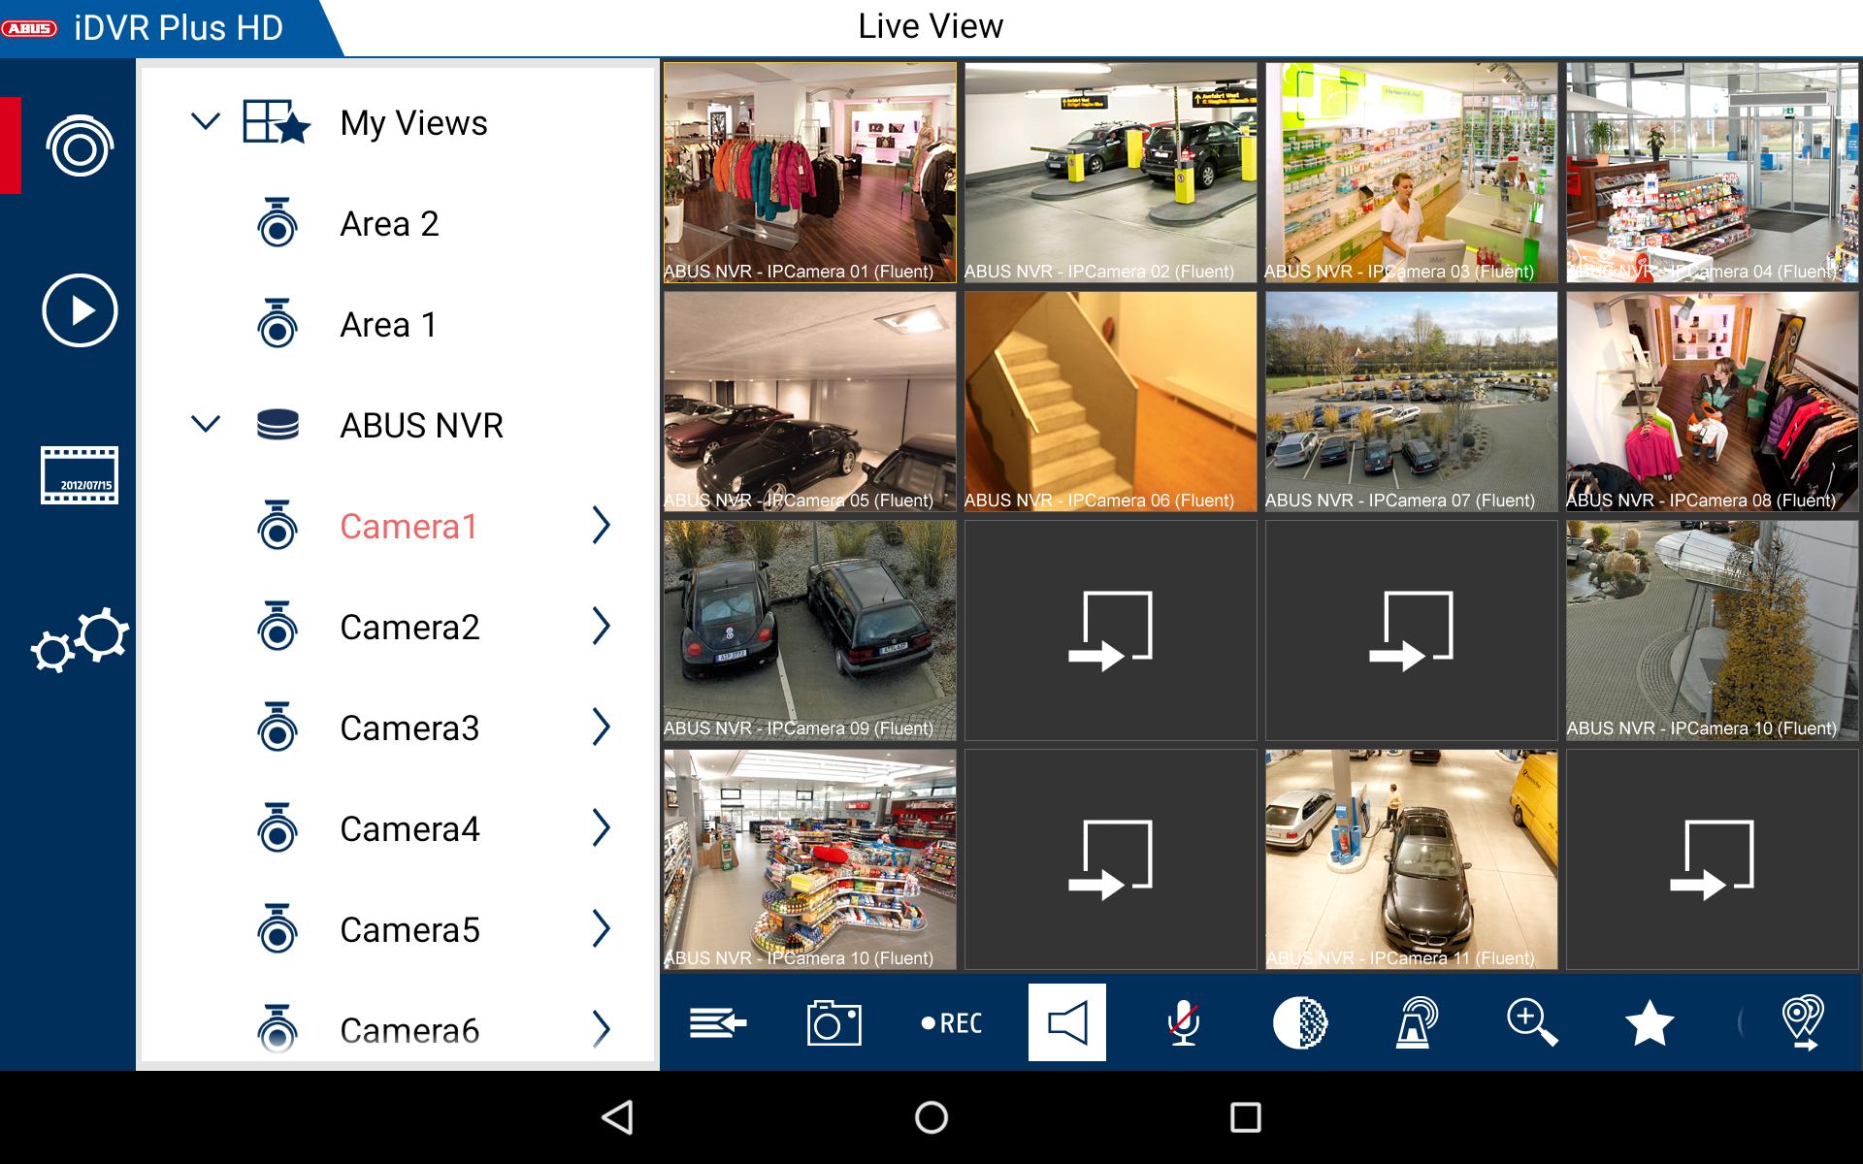Open Live View from the sidebar icon
Screen dimensions: 1863x1164
click(x=80, y=145)
